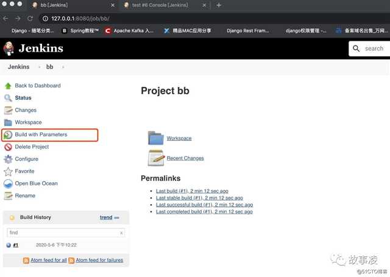Click the search magnifier icon in header
This screenshot has width=390, height=277.
356,49
